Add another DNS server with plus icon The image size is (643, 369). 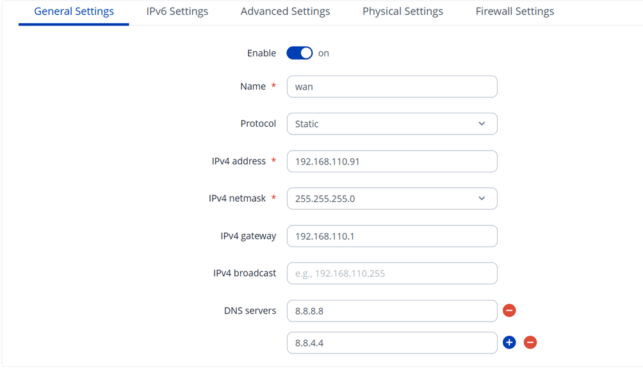click(509, 343)
